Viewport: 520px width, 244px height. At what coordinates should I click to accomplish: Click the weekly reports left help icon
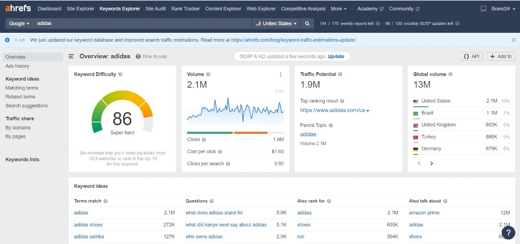(378, 23)
